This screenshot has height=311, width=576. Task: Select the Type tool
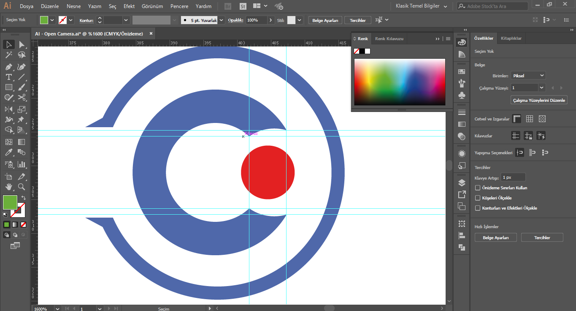(x=8, y=77)
